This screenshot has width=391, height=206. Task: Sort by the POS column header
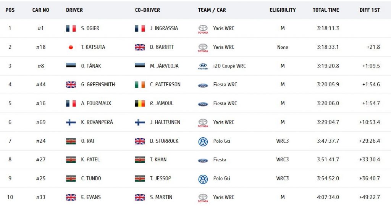[x=10, y=10]
